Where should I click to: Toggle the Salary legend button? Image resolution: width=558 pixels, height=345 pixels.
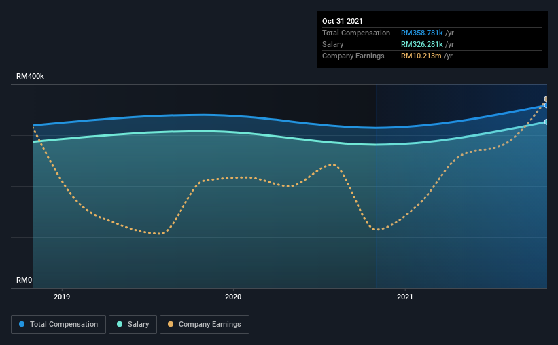(x=133, y=325)
